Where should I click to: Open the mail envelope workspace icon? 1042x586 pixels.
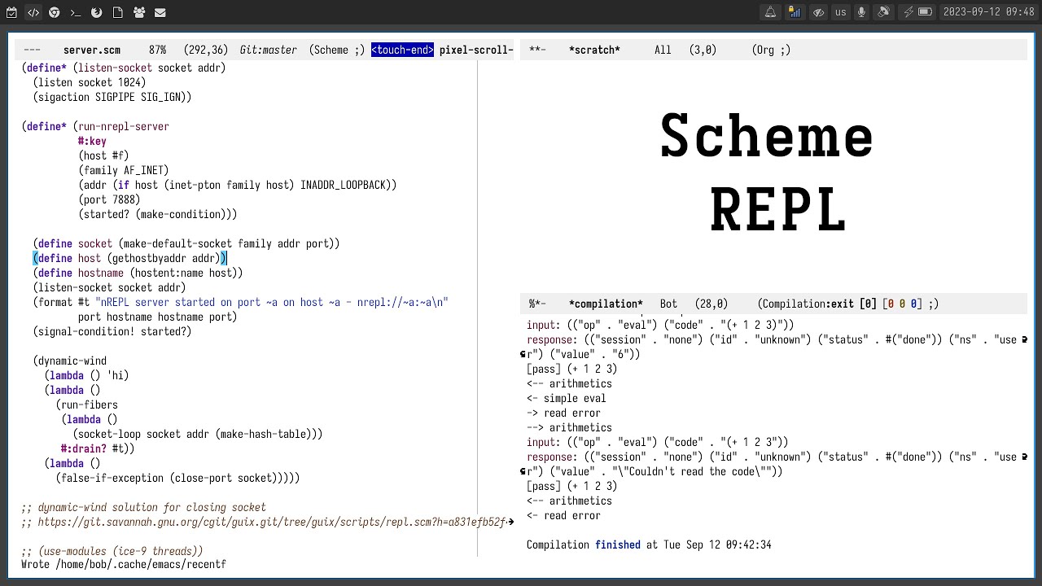point(160,12)
